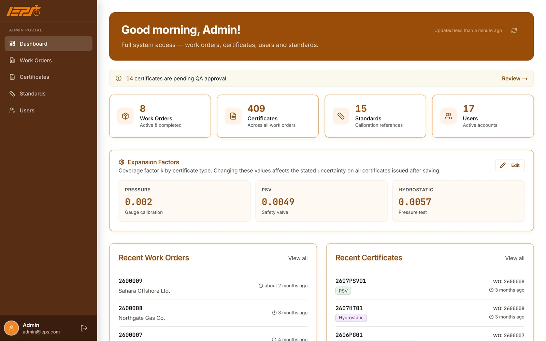Click the IEPS logo in the sidebar
The image size is (546, 341).
(24, 11)
